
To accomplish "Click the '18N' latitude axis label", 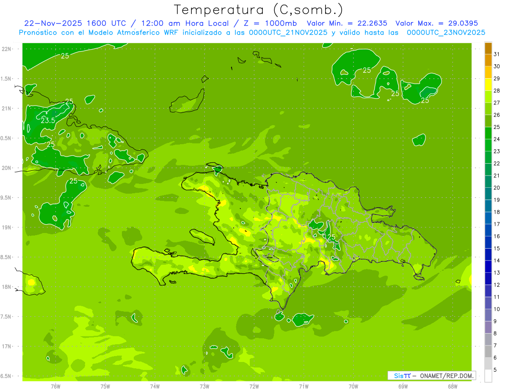I will (6, 287).
